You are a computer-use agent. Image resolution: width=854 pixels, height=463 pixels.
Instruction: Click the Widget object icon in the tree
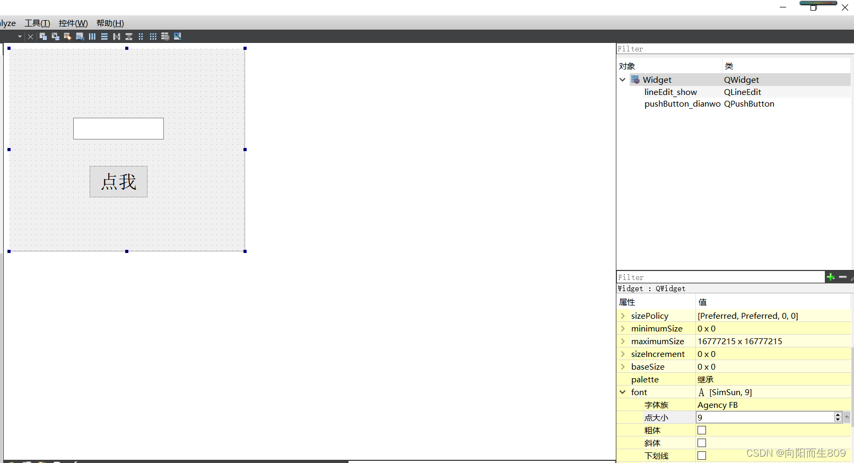coord(635,80)
